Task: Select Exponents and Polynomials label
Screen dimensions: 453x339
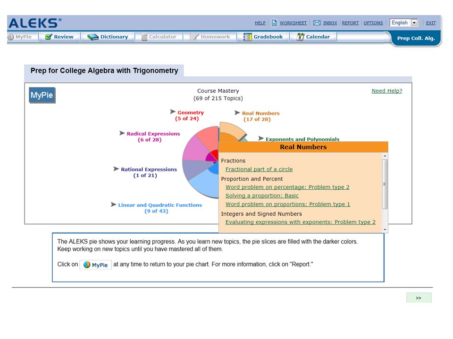Action: click(x=302, y=139)
